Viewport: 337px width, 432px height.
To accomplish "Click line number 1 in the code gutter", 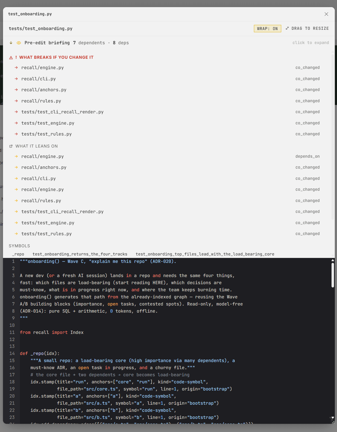I will [x=13, y=261].
